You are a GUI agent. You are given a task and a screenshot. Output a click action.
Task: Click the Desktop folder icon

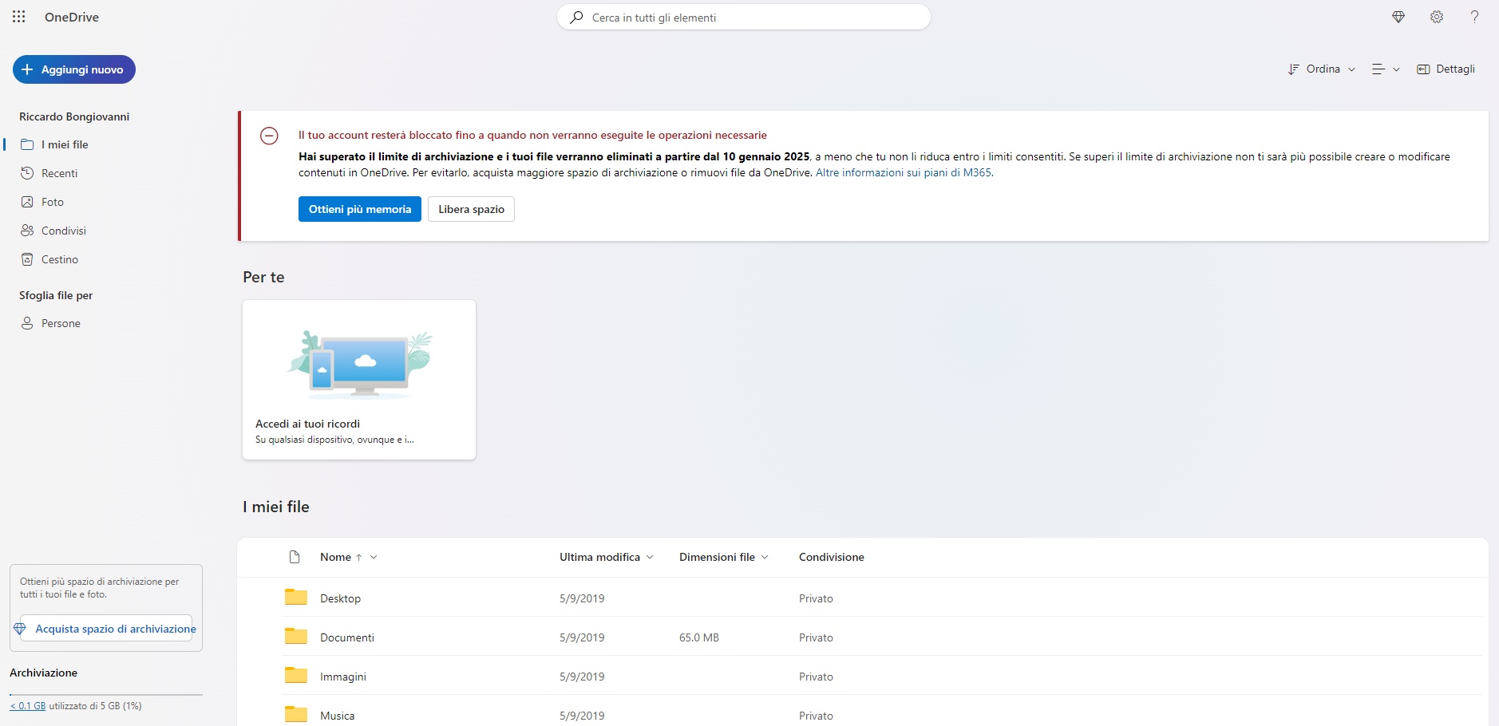coord(296,598)
